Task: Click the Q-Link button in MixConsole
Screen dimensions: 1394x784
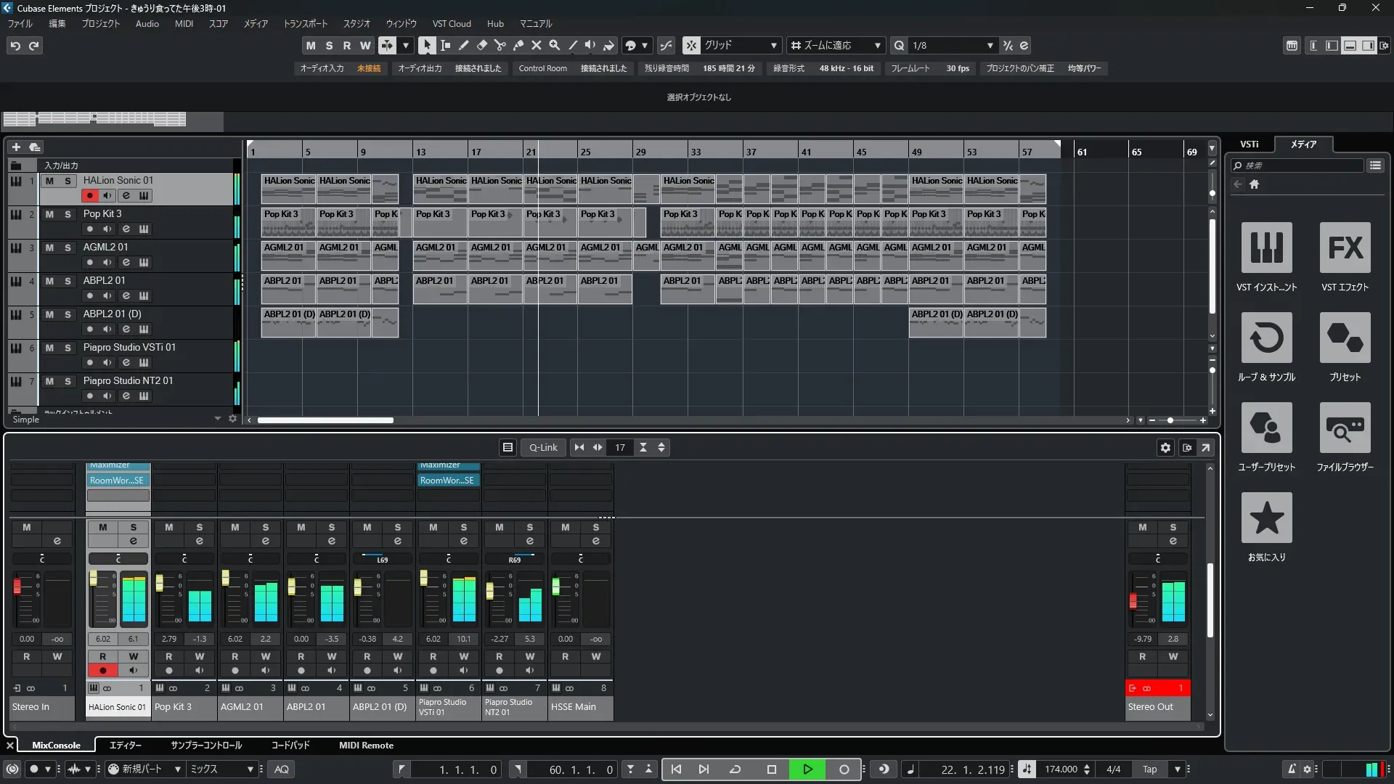Action: coord(542,448)
